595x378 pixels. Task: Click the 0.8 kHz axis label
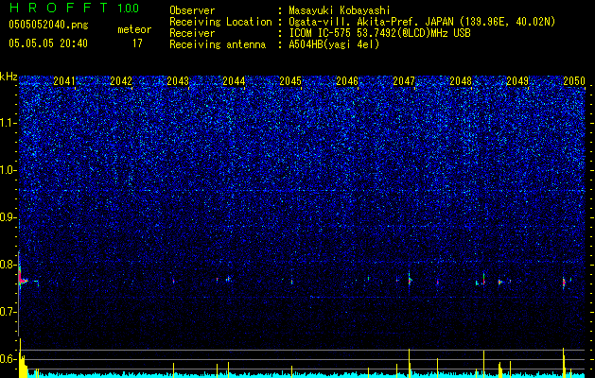pos(9,265)
